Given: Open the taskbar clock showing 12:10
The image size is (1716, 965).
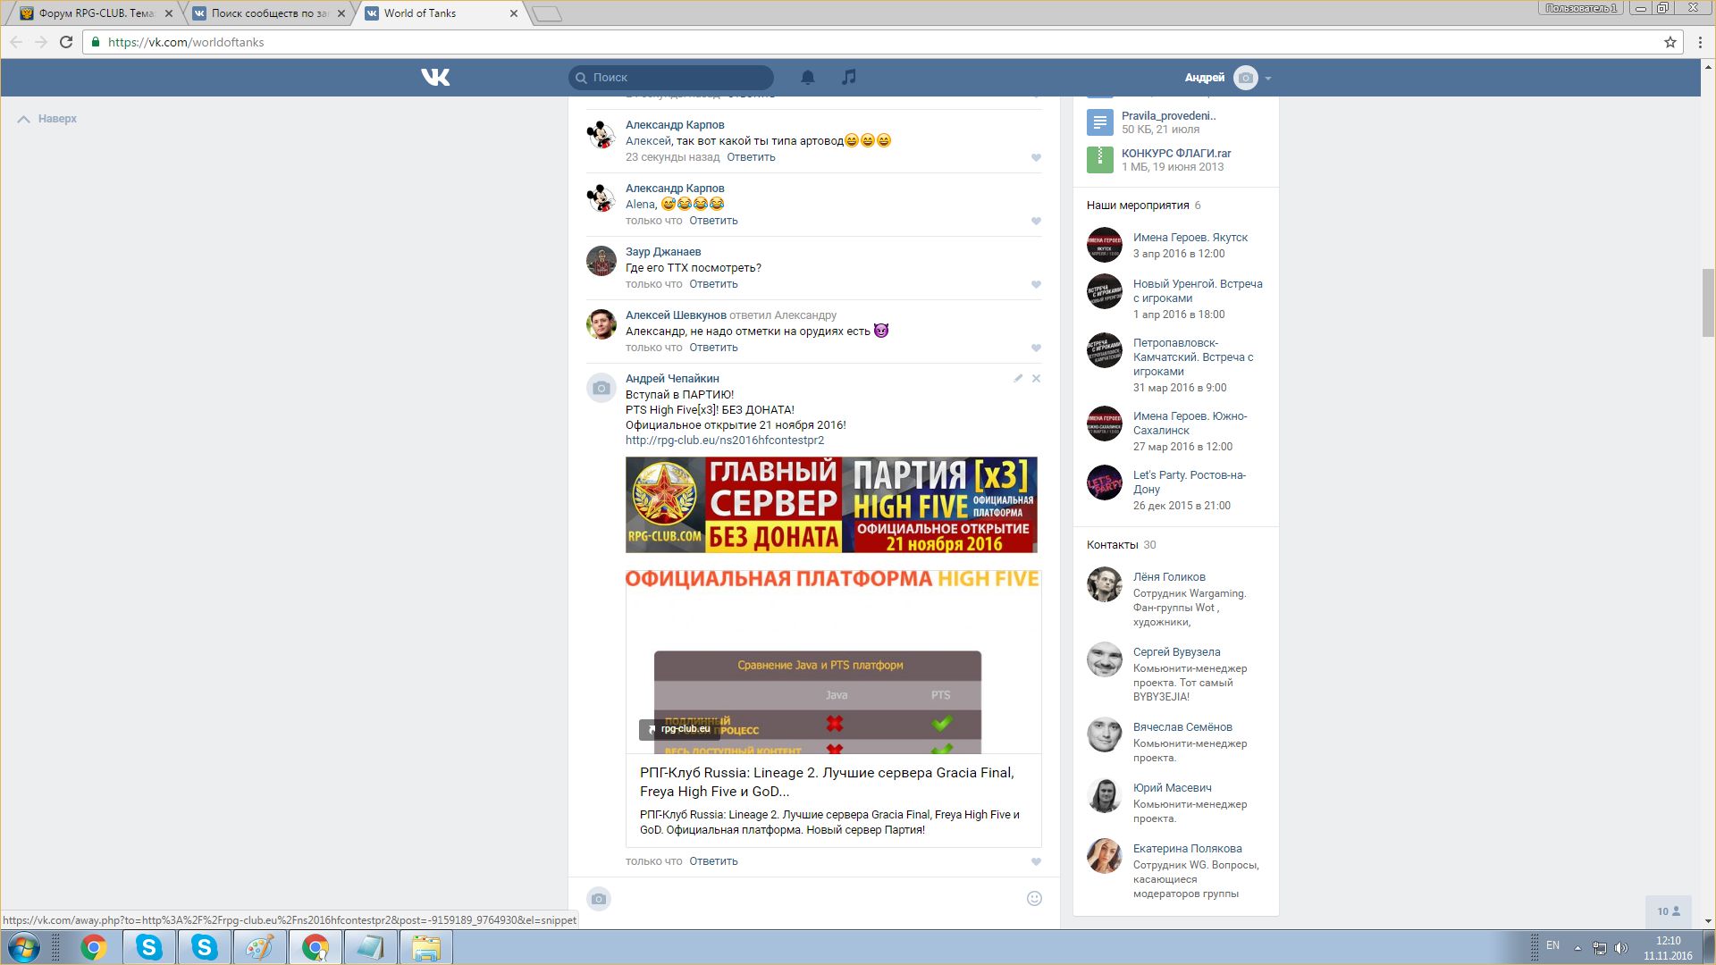Looking at the screenshot, I should coord(1668,948).
